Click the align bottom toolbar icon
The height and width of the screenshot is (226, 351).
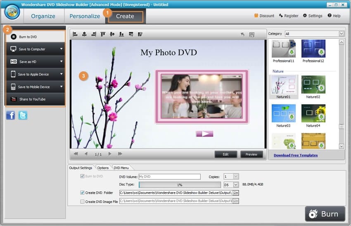tap(121, 34)
